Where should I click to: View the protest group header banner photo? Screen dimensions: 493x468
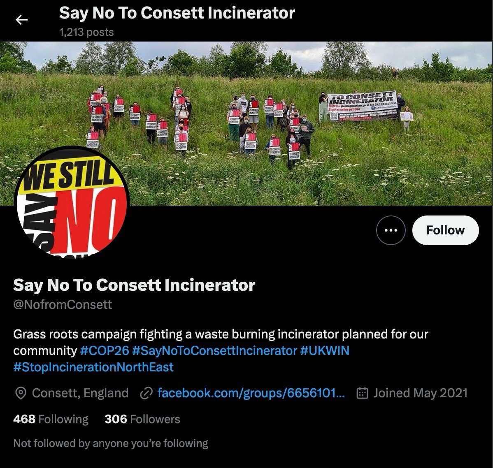246,123
